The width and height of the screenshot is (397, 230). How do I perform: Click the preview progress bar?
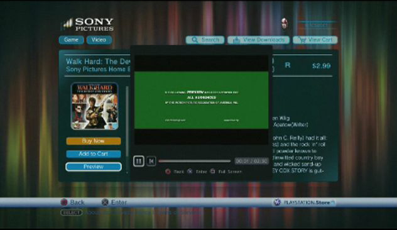pyautogui.click(x=195, y=161)
